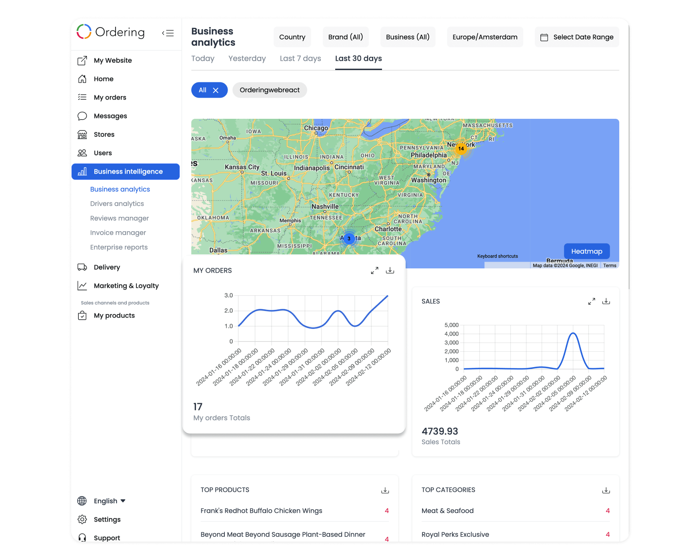
Task: Switch to the Last 7 days tab
Action: (x=300, y=59)
